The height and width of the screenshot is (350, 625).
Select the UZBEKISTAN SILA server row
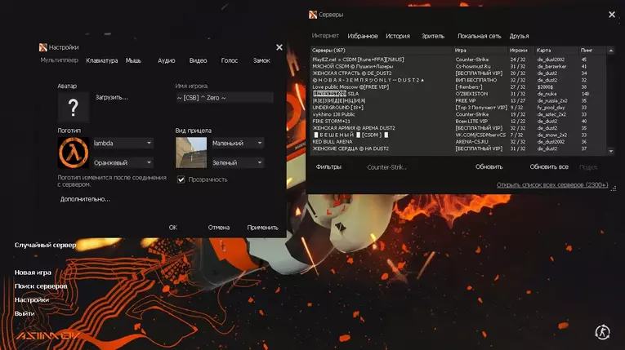pos(458,94)
